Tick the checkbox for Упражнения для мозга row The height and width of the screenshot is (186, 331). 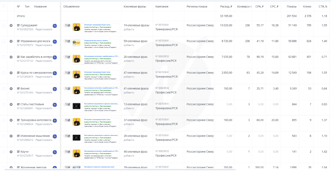point(4,41)
